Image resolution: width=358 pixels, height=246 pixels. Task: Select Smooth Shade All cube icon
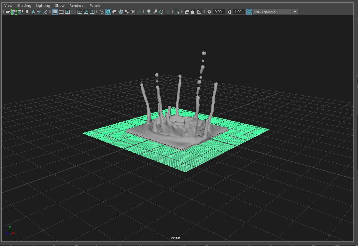[x=108, y=12]
